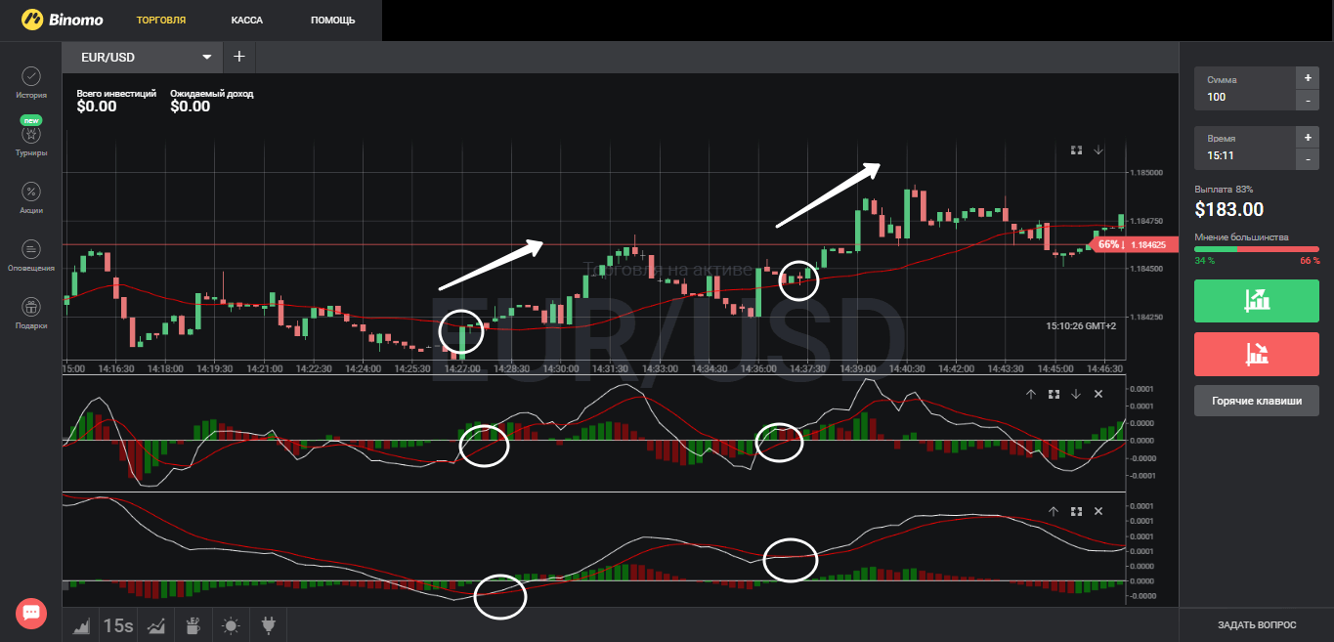Image resolution: width=1334 pixels, height=642 pixels.
Task: Open the chart type selector icon
Action: click(x=81, y=625)
